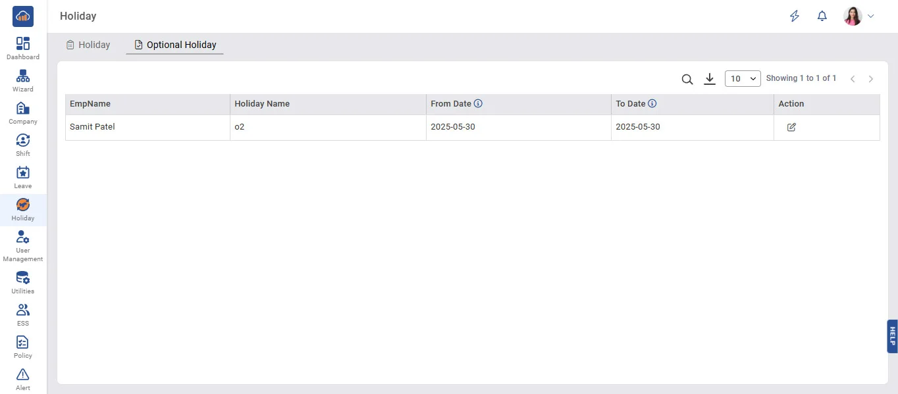Open the Policy section
898x394 pixels.
(x=23, y=347)
